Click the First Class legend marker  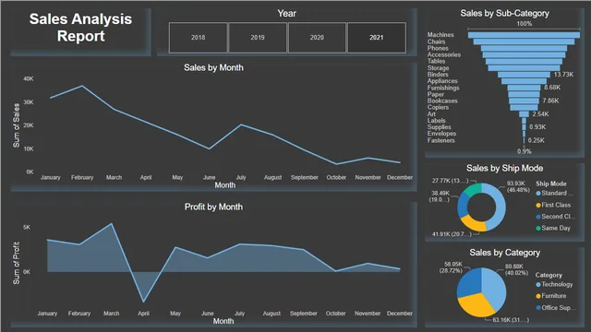coord(538,205)
